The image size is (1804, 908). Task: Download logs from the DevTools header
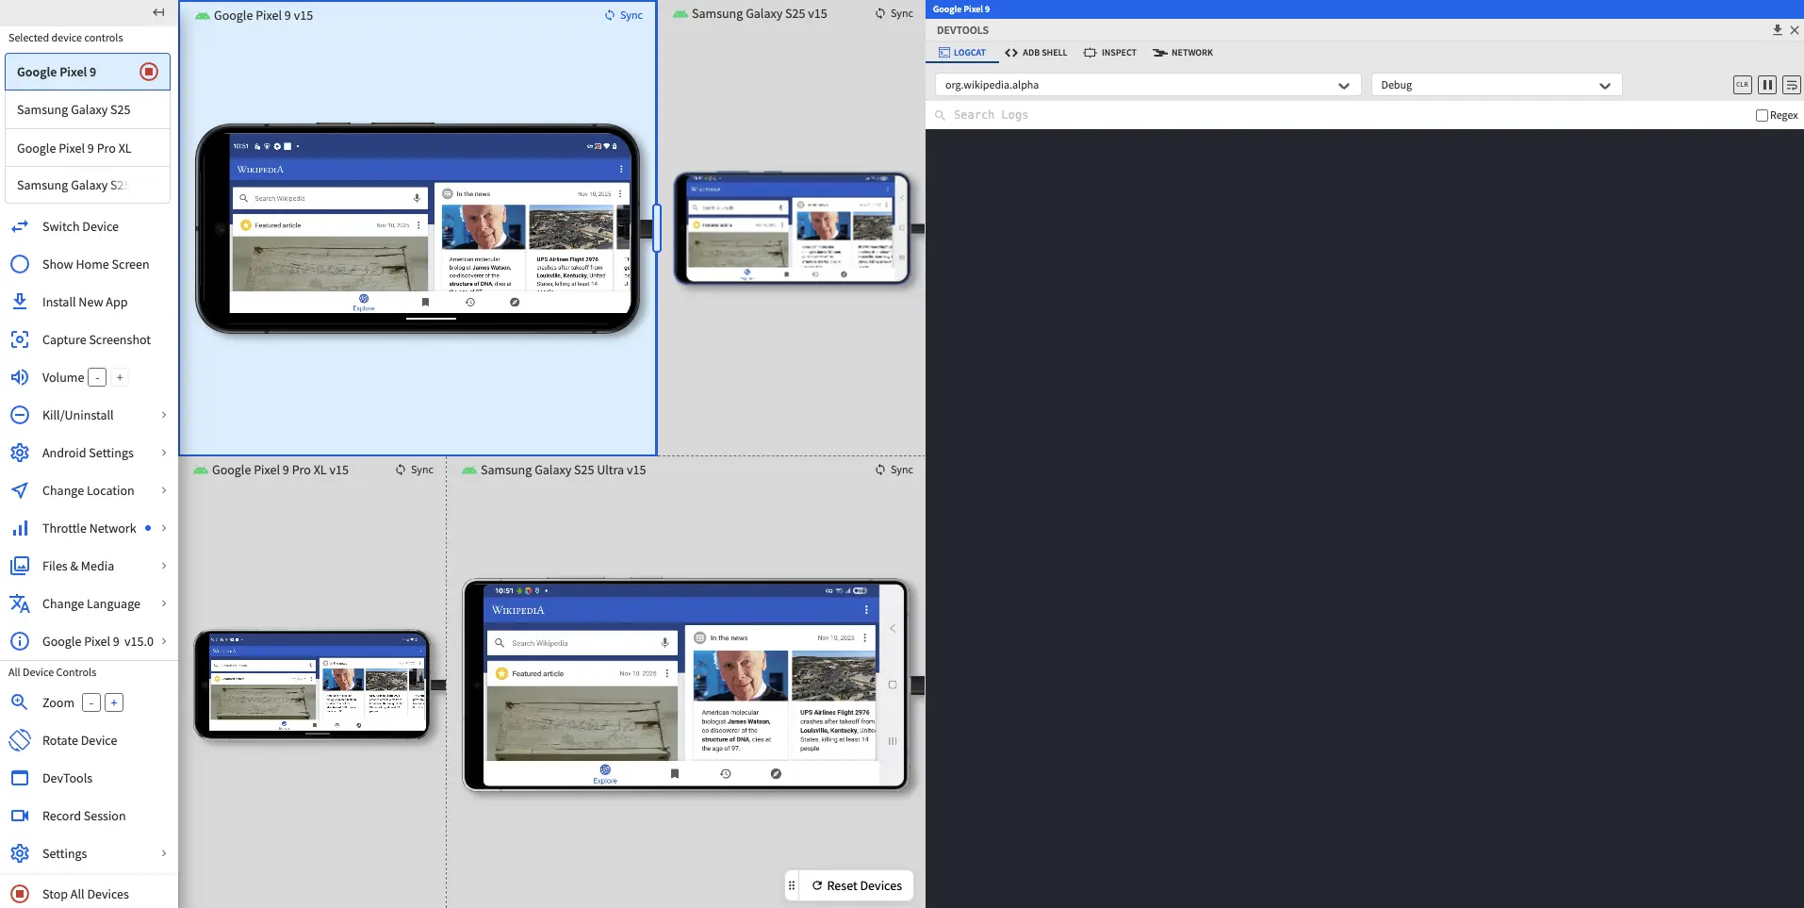pos(1777,30)
